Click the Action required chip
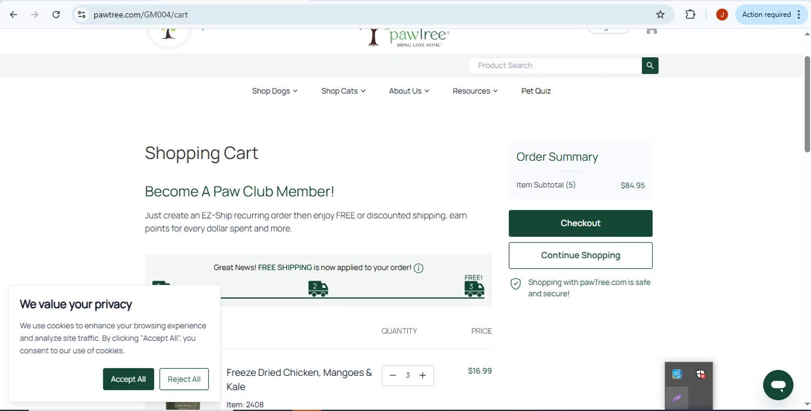811x411 pixels. coord(766,15)
